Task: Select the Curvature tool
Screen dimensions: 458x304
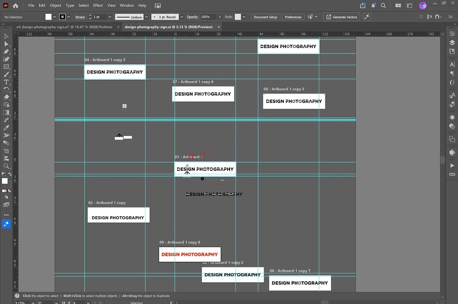Action: coord(6,59)
